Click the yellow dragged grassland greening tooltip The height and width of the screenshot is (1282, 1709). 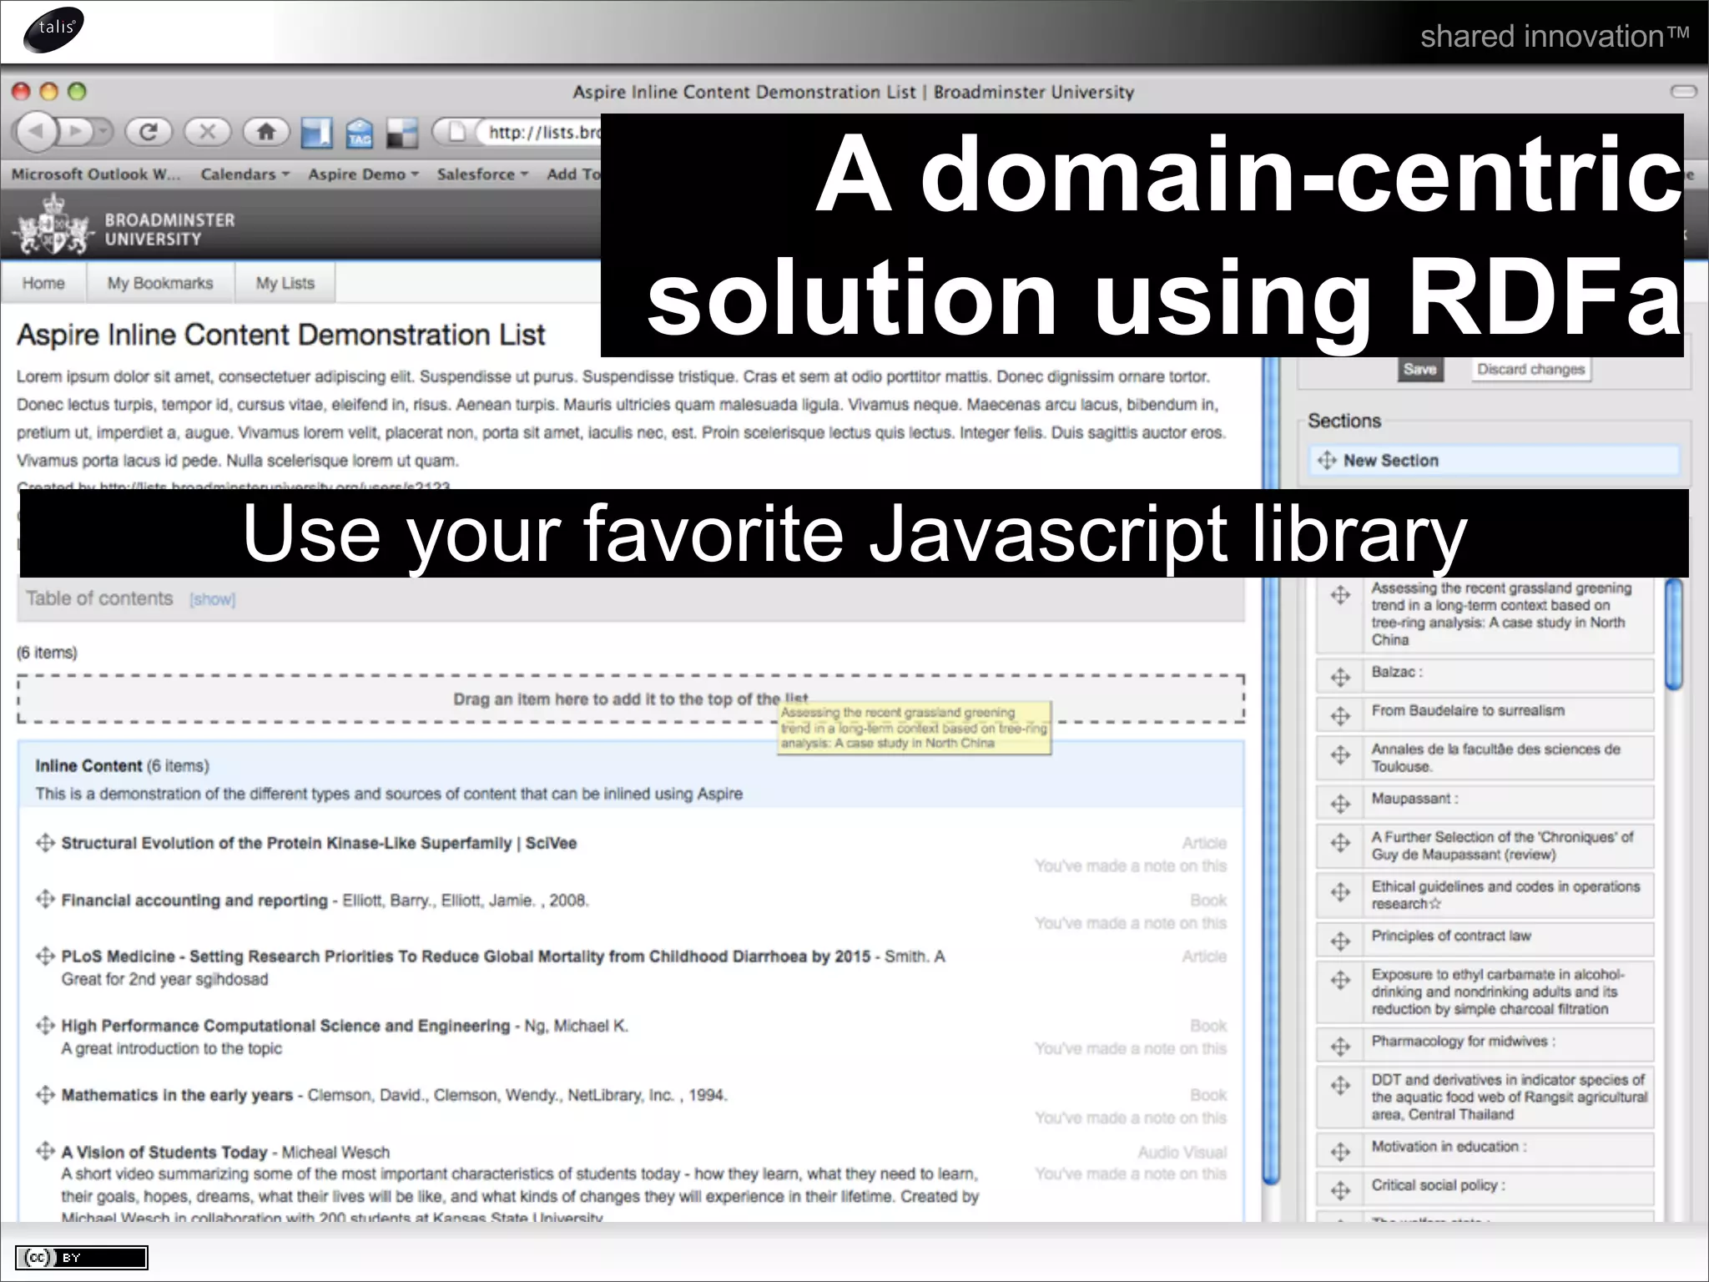[914, 728]
